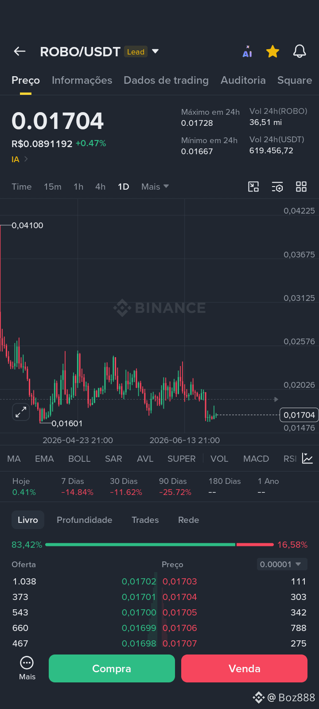Switch to the Trades tab
Image resolution: width=319 pixels, height=709 pixels.
[x=145, y=520]
